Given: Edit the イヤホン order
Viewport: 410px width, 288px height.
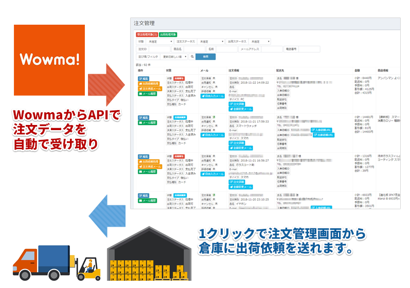Looking at the screenshot, I should pyautogui.click(x=144, y=195).
